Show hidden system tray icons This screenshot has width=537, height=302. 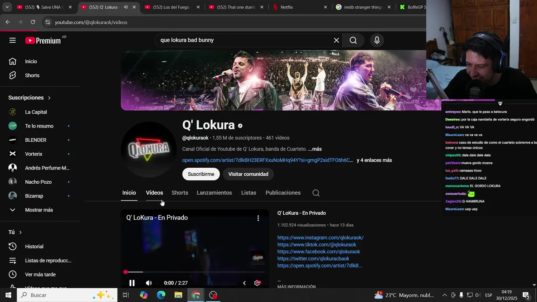click(x=444, y=295)
